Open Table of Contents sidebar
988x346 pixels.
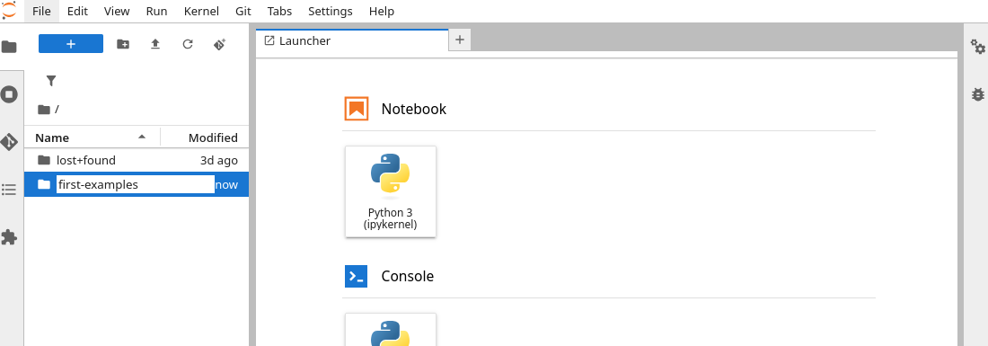tap(9, 190)
